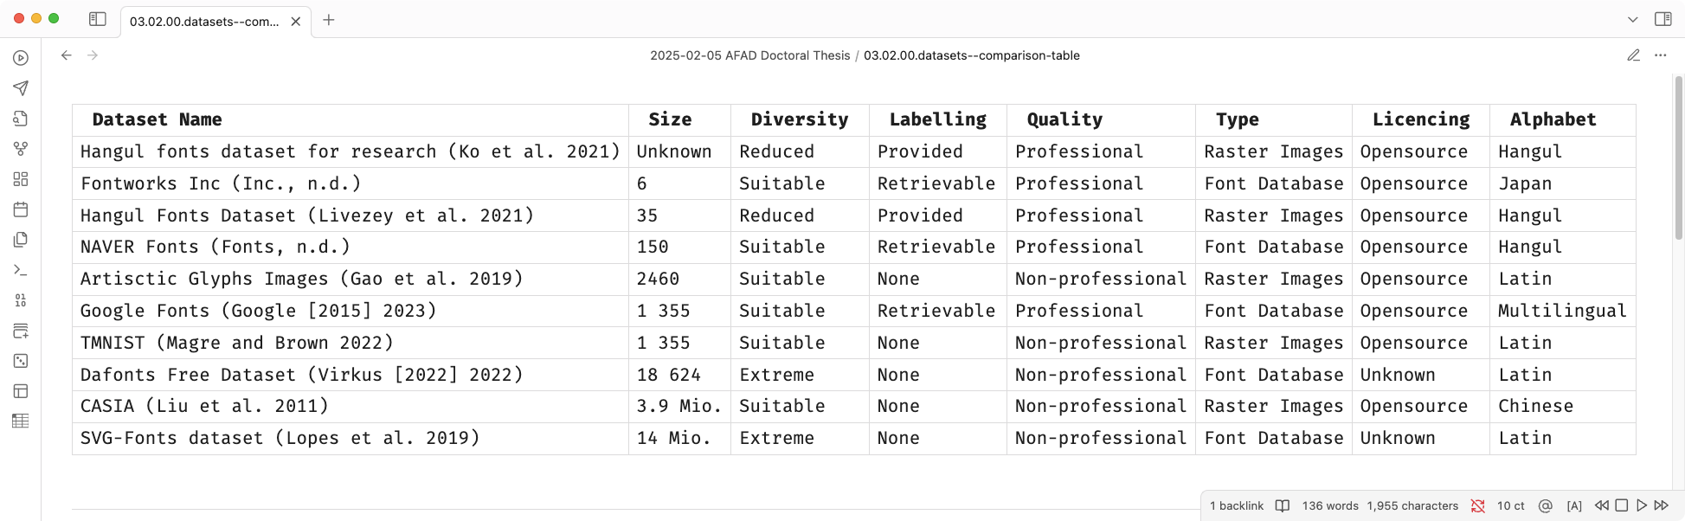Click the Unknown size cell for Hangul fonts
The image size is (1685, 521).
[680, 151]
